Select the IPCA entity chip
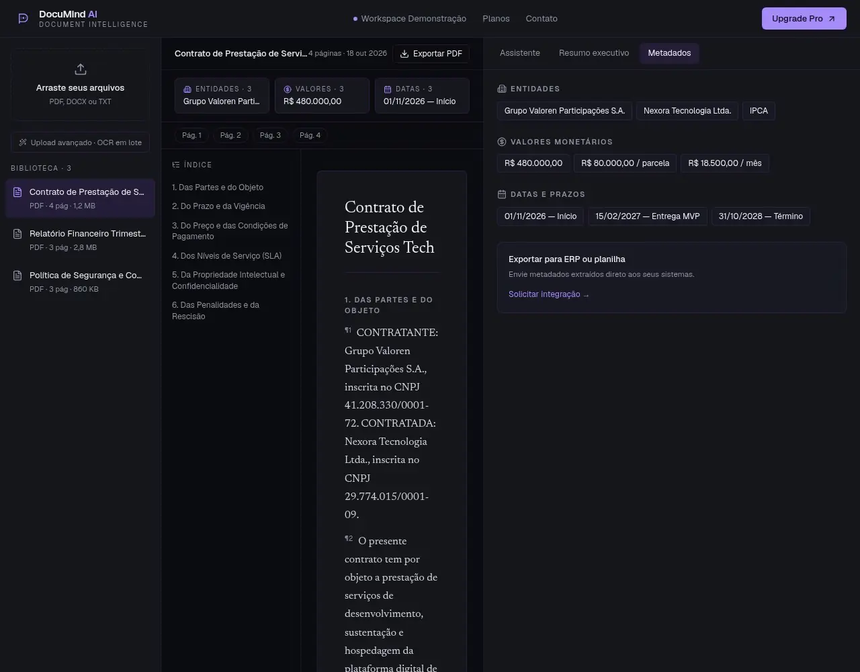Viewport: 860px width, 672px height. tap(759, 111)
